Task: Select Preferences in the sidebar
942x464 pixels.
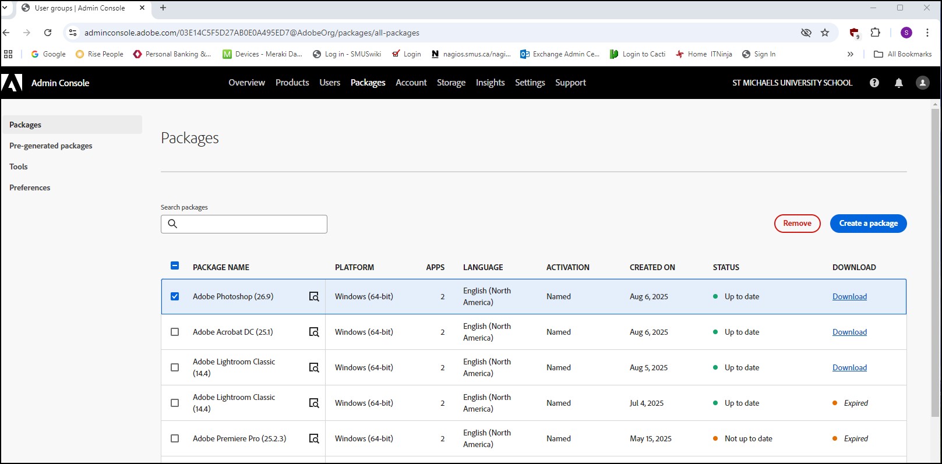Action: pos(30,187)
